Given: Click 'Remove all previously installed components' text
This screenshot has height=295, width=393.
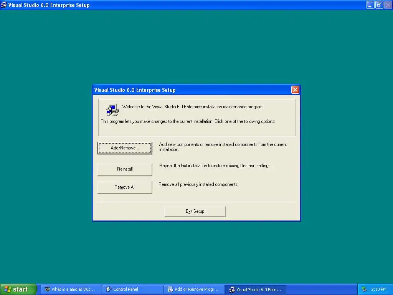Looking at the screenshot, I should click(198, 184).
